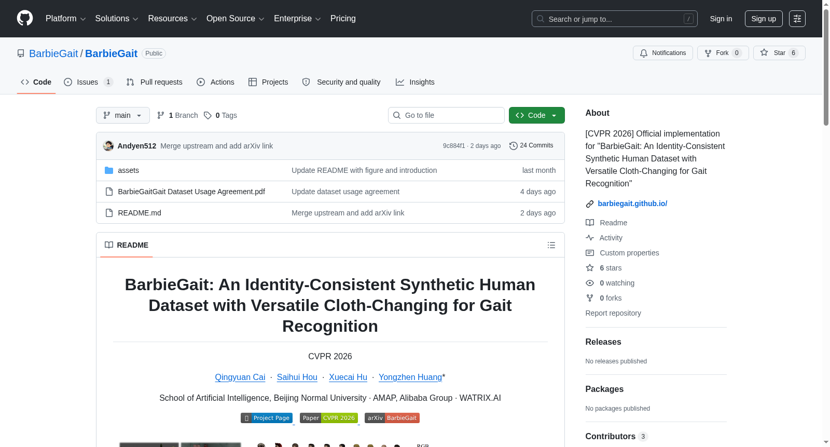Click Andyen512's avatar image
Image resolution: width=830 pixels, height=447 pixels.
click(108, 146)
